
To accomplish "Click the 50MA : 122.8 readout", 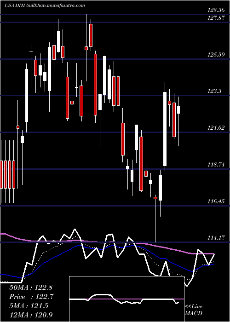I will (x=31, y=287).
